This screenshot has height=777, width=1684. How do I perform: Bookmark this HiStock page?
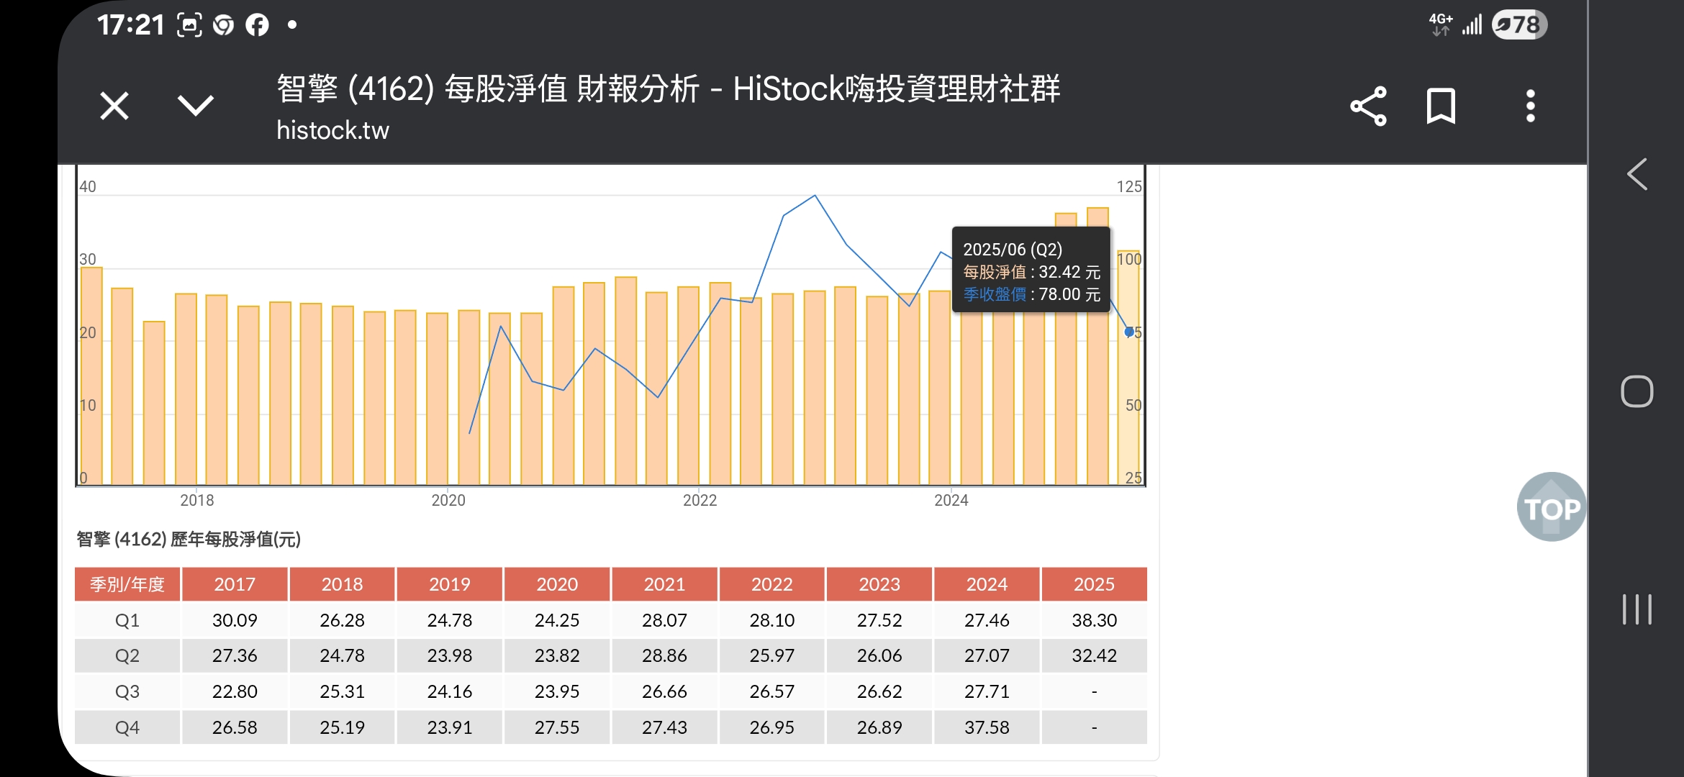click(x=1441, y=106)
